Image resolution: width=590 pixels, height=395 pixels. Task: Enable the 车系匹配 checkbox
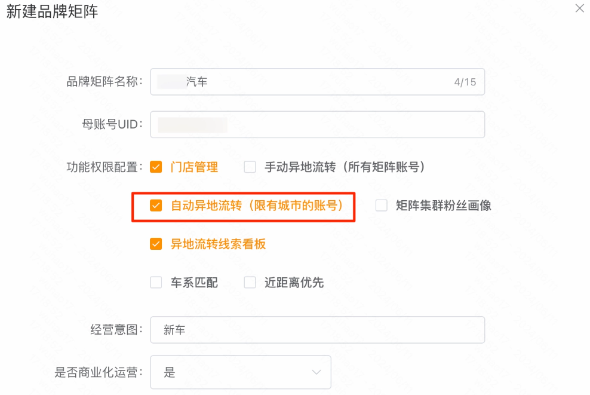click(x=156, y=283)
